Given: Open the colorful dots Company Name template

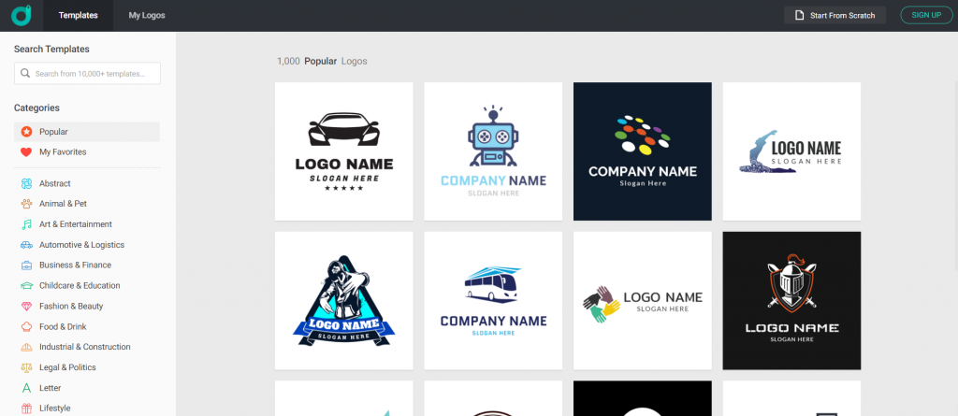Looking at the screenshot, I should click(642, 151).
